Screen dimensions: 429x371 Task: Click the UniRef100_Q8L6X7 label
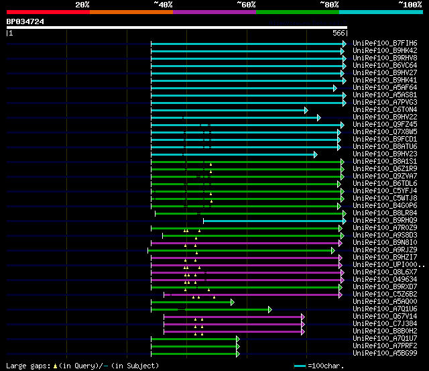[x=385, y=272]
